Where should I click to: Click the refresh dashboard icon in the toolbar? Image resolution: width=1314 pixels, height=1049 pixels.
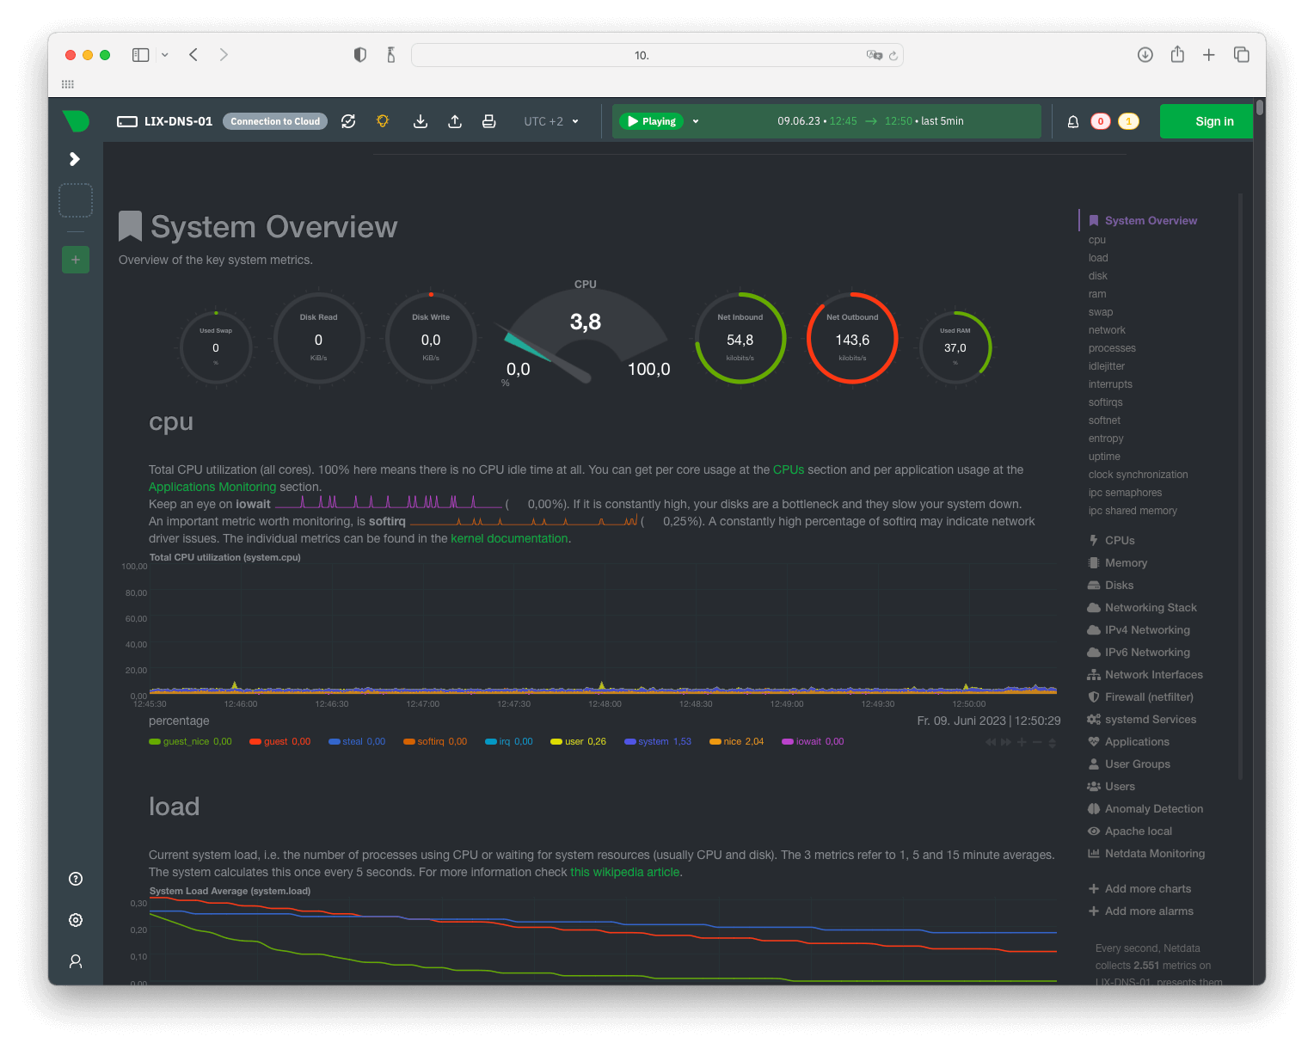tap(348, 121)
